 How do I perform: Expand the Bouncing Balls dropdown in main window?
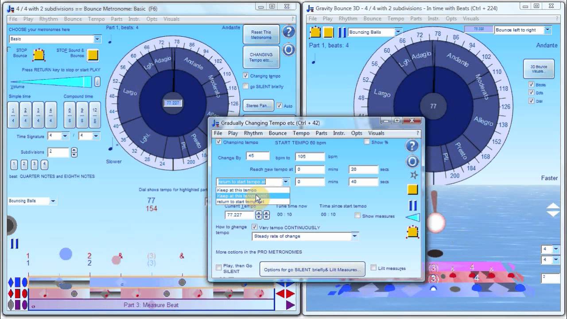[x=53, y=201]
